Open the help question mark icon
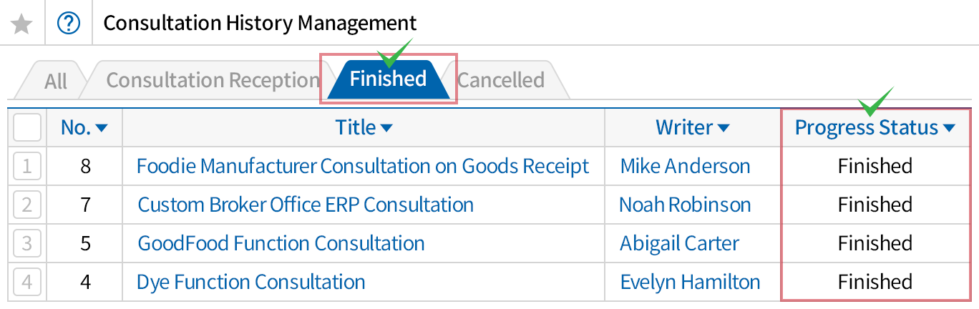The height and width of the screenshot is (309, 979). click(69, 24)
